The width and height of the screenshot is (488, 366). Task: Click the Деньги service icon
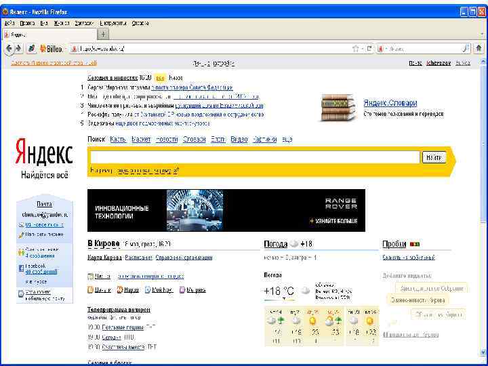point(90,290)
